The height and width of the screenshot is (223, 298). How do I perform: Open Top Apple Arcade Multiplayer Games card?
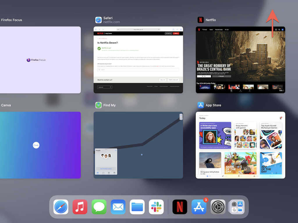coord(271,135)
